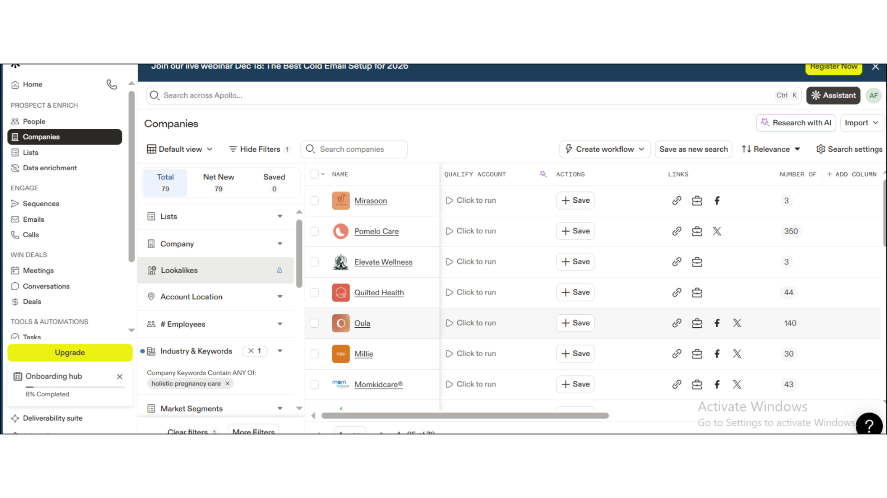The height and width of the screenshot is (498, 887).
Task: Click the AI sparkle icon in the Qualify Account header
Action: 543,174
